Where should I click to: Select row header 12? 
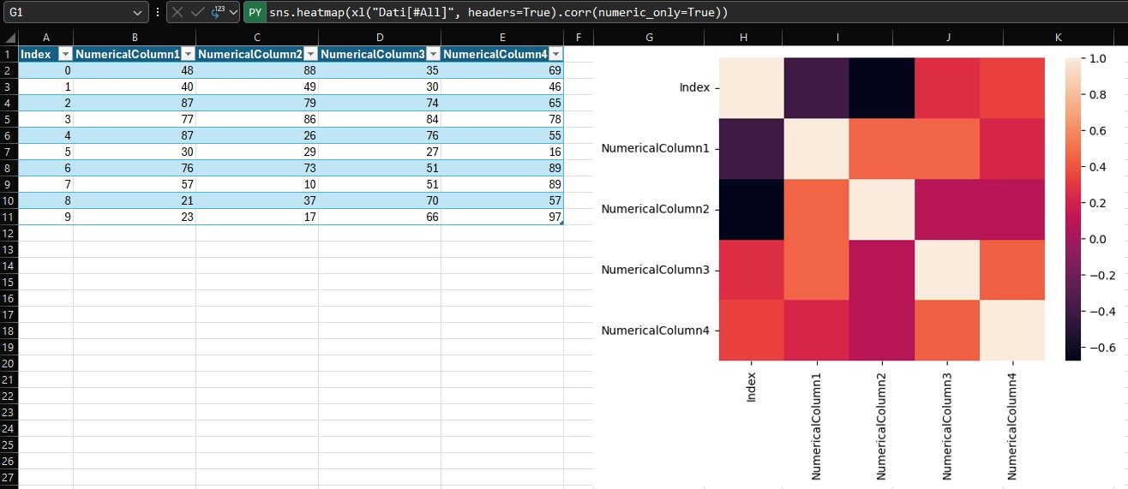coord(9,232)
